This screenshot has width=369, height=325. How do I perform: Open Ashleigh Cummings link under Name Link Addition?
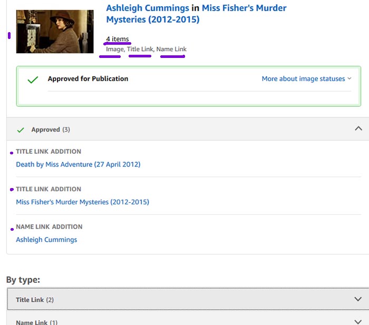tap(46, 240)
